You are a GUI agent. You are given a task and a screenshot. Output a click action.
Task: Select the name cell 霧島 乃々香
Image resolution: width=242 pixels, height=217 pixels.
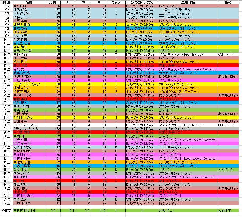29,51
